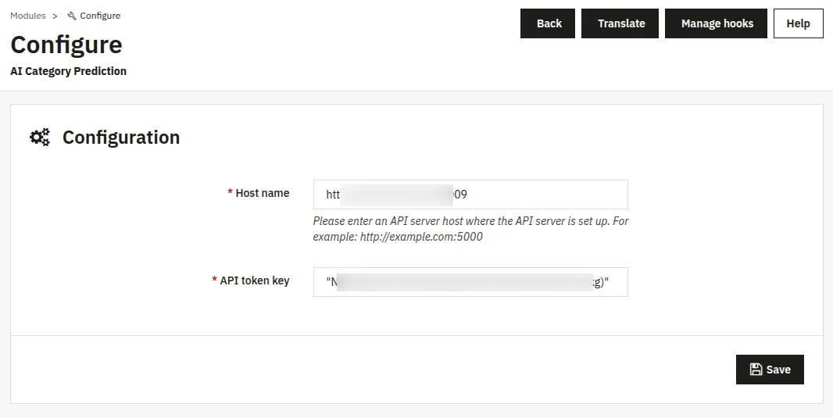
Task: Click the API token key label
Action: pyautogui.click(x=255, y=280)
